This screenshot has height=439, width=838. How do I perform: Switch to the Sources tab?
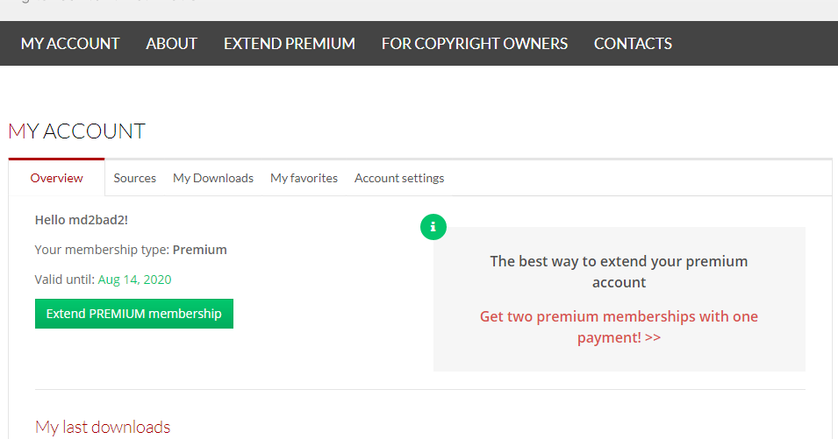point(135,178)
